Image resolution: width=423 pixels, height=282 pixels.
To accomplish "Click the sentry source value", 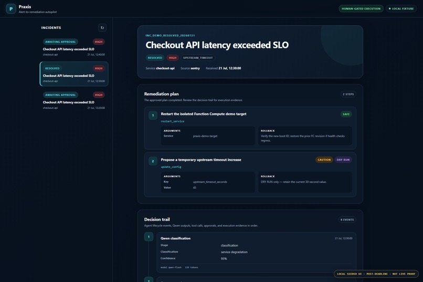I will point(195,68).
